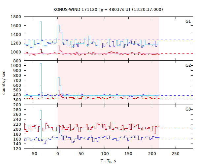Click the 1600 tick label in G1
This screenshot has width=198, height=165.
(x=16, y=26)
